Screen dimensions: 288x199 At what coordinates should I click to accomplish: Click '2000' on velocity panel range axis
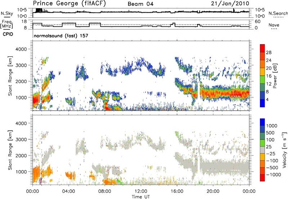click(21, 156)
